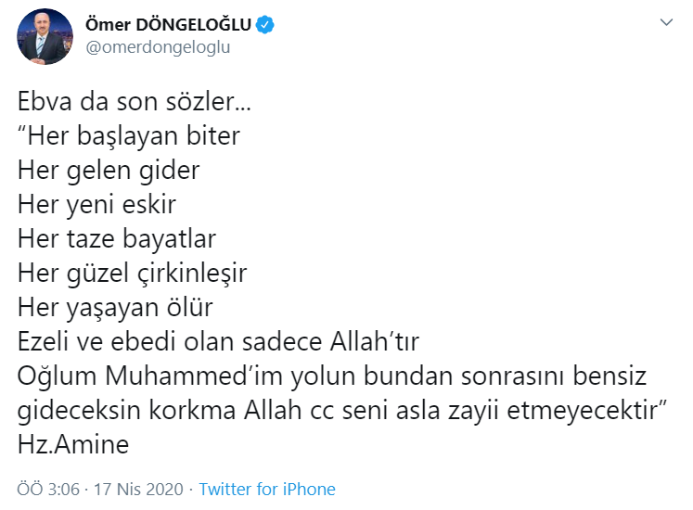The width and height of the screenshot is (693, 510).
Task: Click the display name Ömer DÖNGELOĞLU
Action: pyautogui.click(x=169, y=25)
